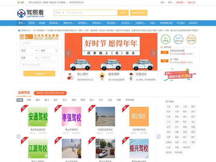This screenshot has width=216, height=162.
Task: Click the orange 搜索 search button
Action: click(123, 13)
